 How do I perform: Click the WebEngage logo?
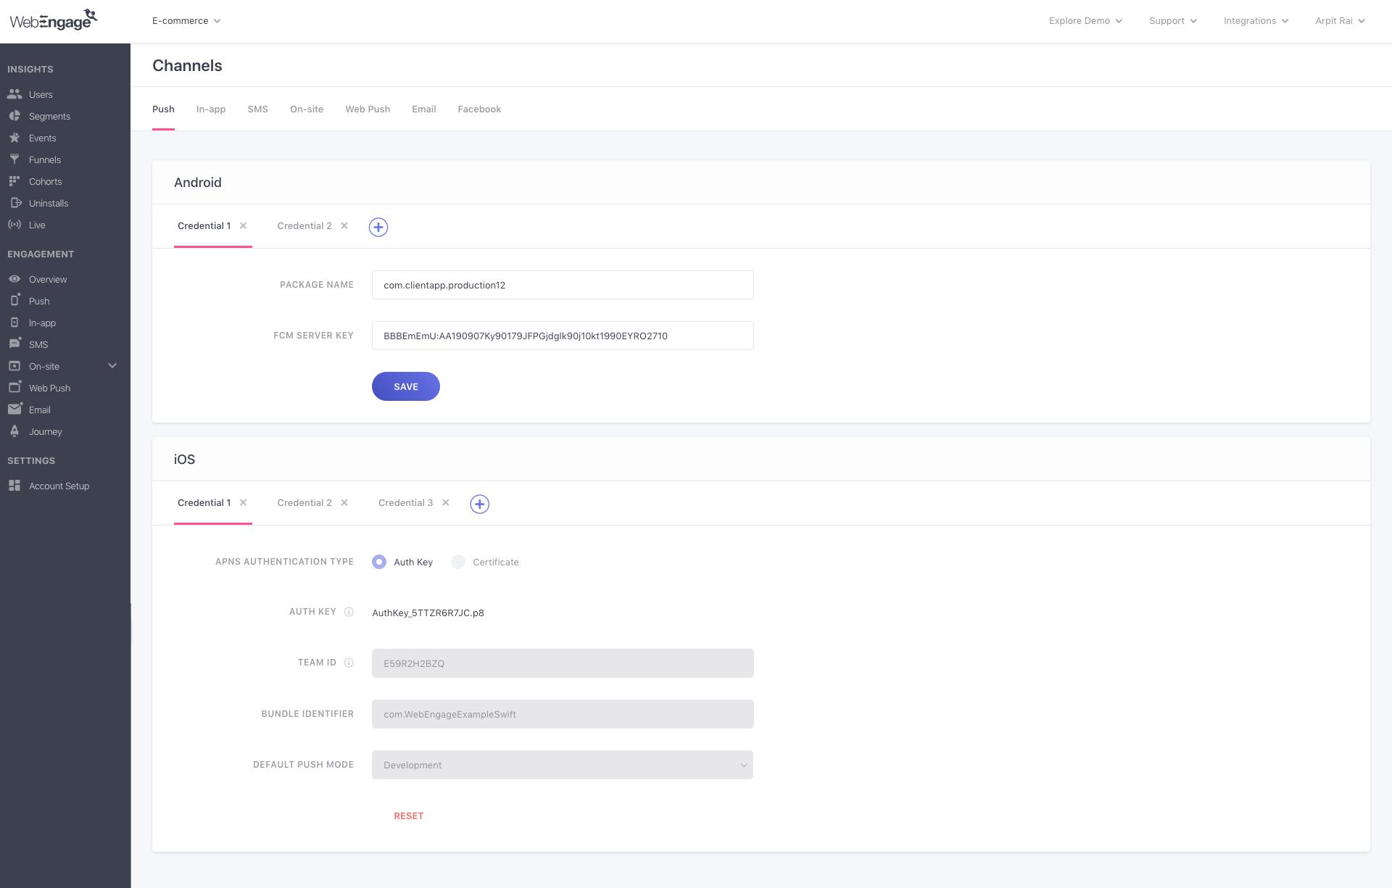[x=53, y=20]
